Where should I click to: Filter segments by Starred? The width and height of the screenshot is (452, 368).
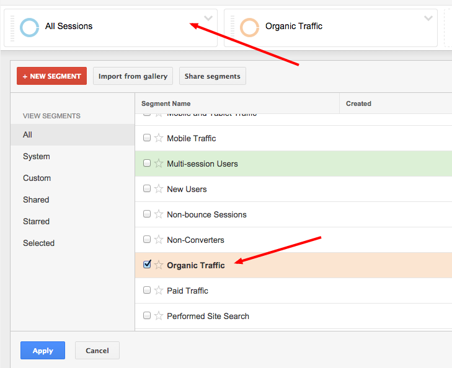(x=73, y=221)
